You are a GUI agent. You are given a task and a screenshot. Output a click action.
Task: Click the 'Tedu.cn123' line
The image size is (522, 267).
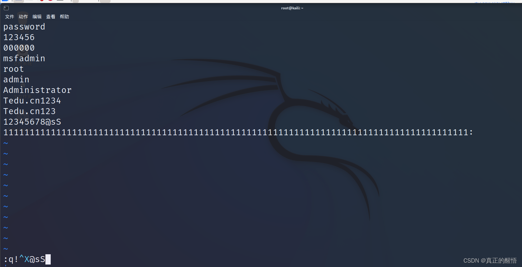click(x=30, y=111)
